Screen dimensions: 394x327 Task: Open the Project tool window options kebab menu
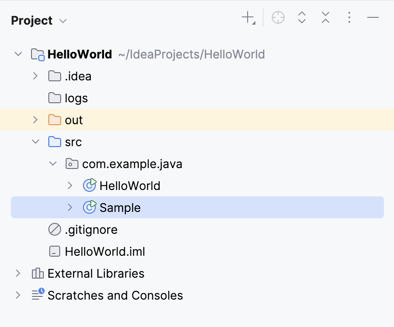coord(349,17)
